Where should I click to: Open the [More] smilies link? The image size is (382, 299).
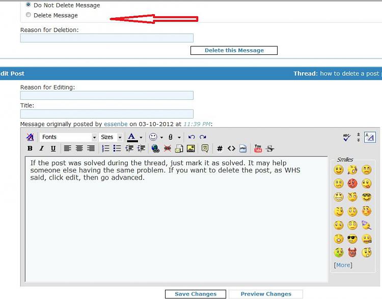[343, 265]
